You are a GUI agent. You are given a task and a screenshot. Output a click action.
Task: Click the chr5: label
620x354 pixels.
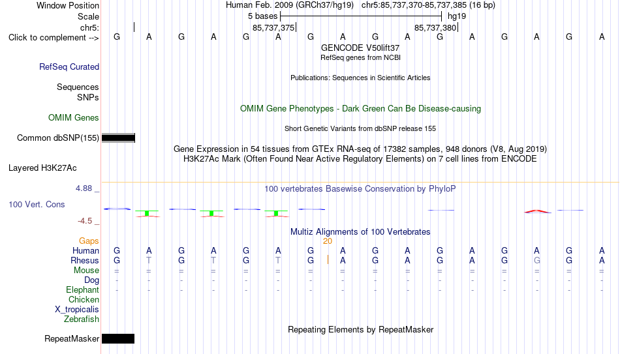tap(90, 27)
